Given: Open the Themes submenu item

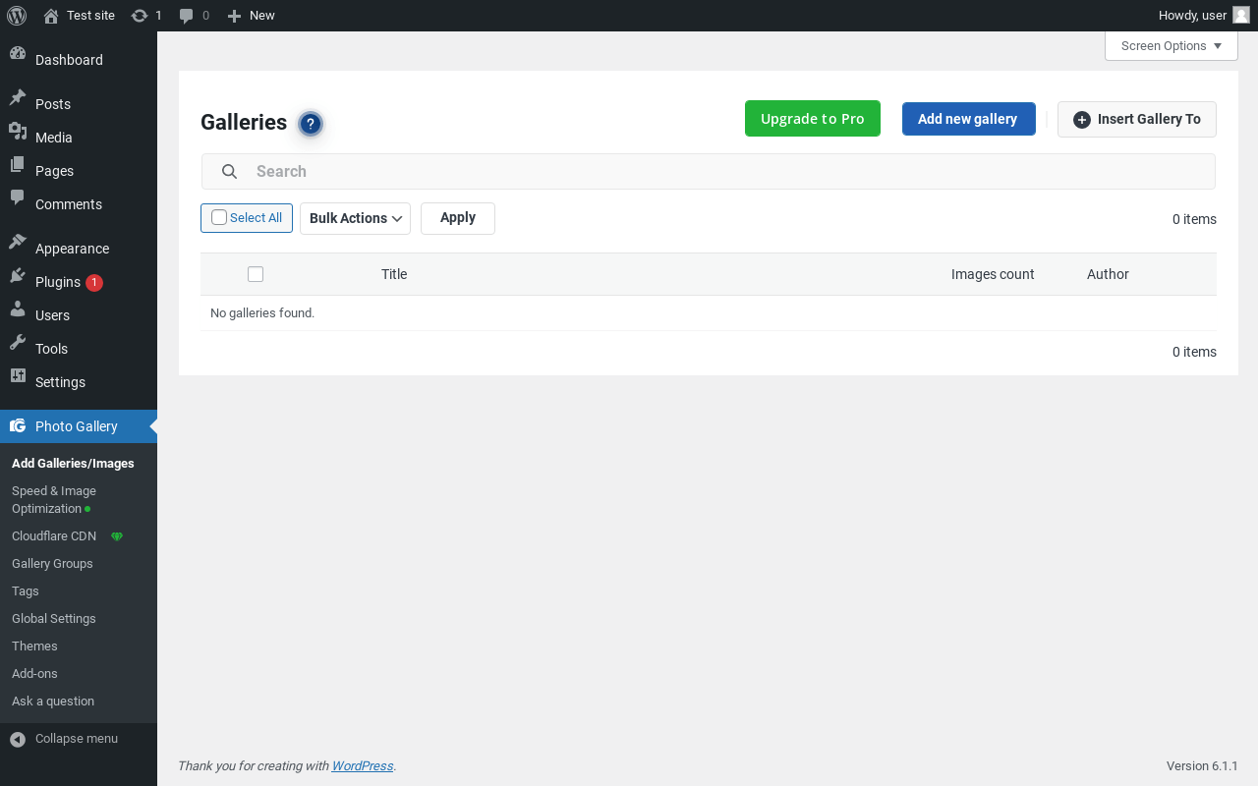Looking at the screenshot, I should 34,646.
